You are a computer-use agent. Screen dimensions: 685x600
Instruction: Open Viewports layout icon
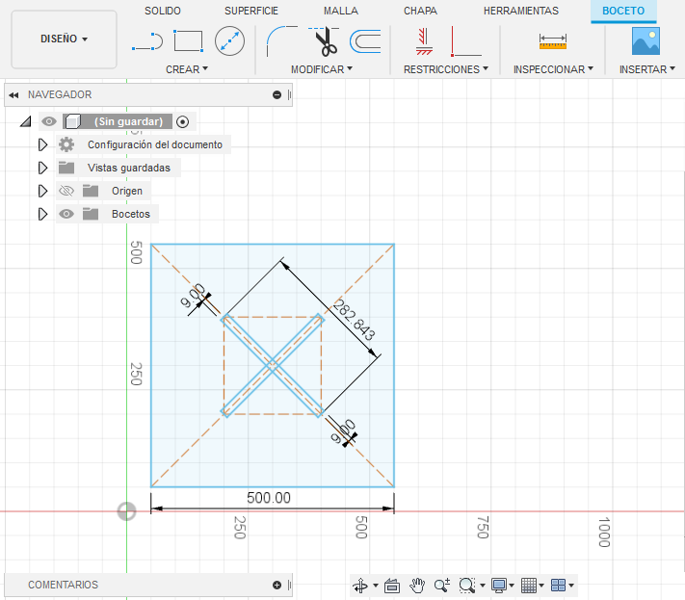click(559, 586)
